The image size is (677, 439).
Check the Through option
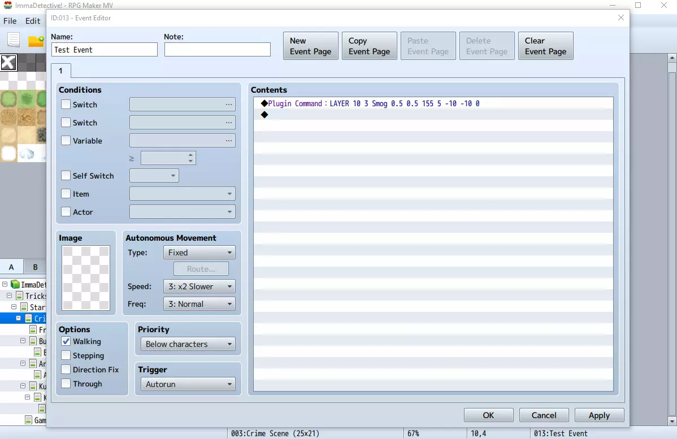66,383
